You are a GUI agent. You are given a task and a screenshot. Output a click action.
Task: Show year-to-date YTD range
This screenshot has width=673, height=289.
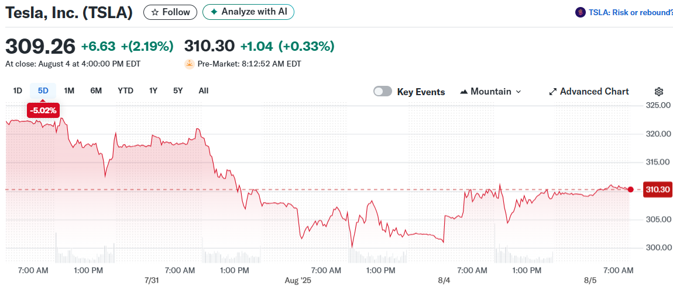point(126,90)
